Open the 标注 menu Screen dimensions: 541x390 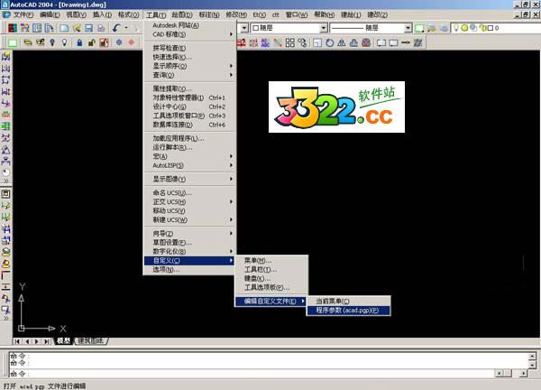pyautogui.click(x=209, y=14)
